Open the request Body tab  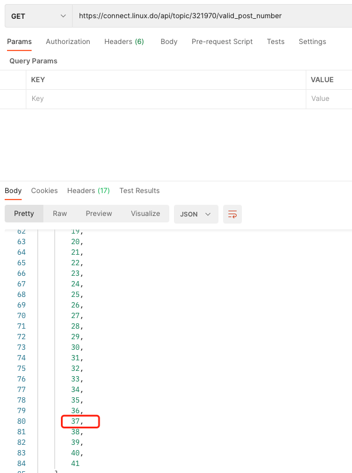[169, 42]
